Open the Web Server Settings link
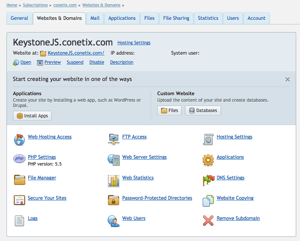 coord(144,157)
